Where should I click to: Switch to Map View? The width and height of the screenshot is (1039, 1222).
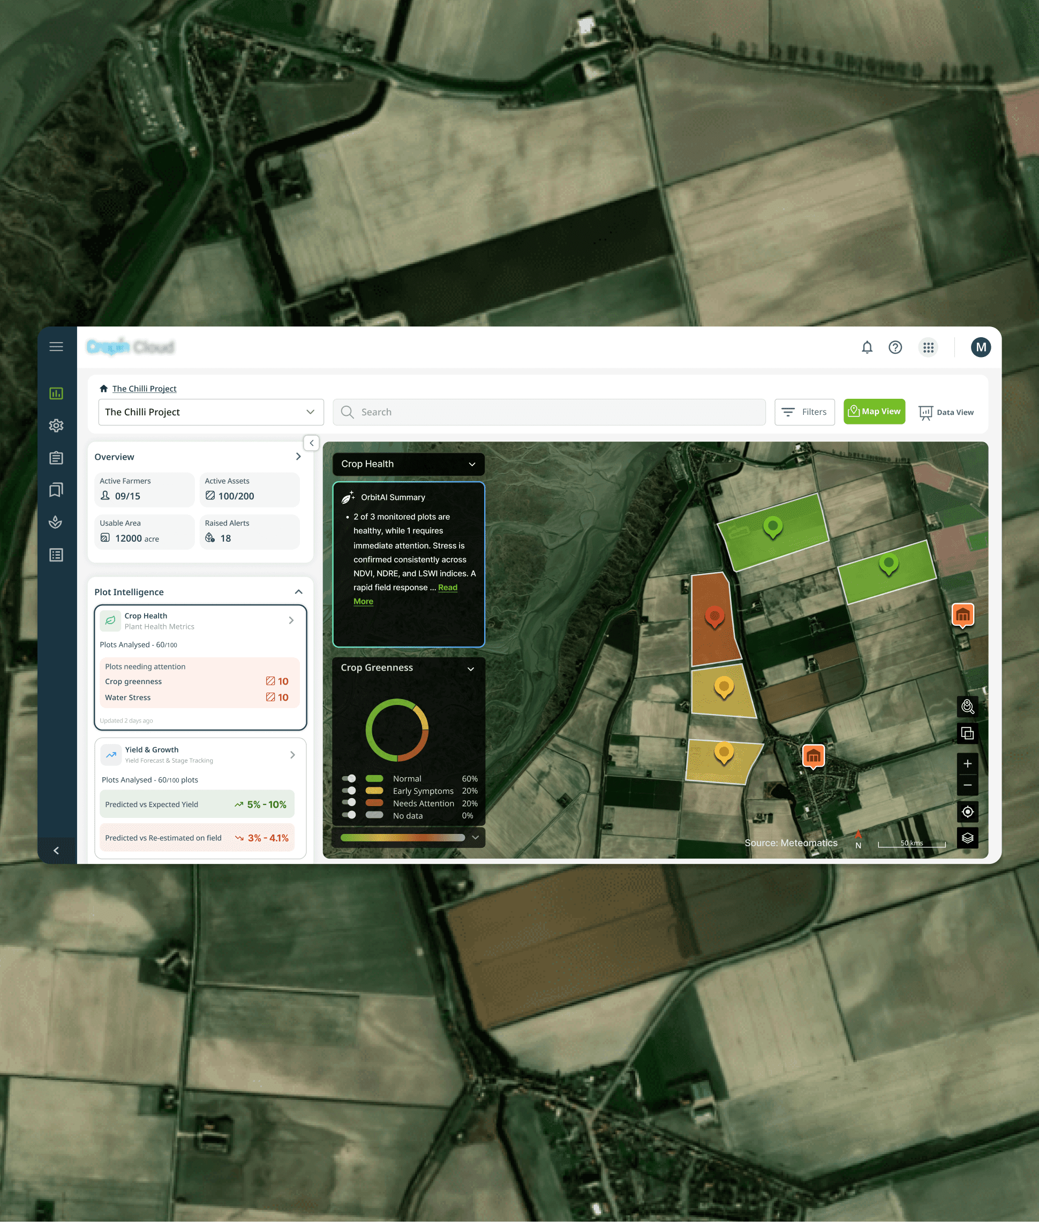pos(874,412)
